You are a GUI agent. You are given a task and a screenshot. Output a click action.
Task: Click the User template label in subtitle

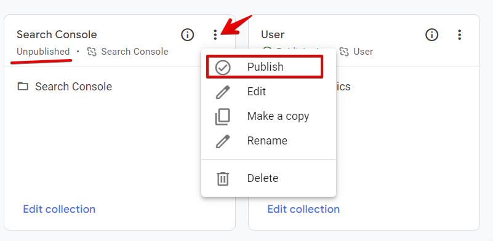(x=363, y=52)
